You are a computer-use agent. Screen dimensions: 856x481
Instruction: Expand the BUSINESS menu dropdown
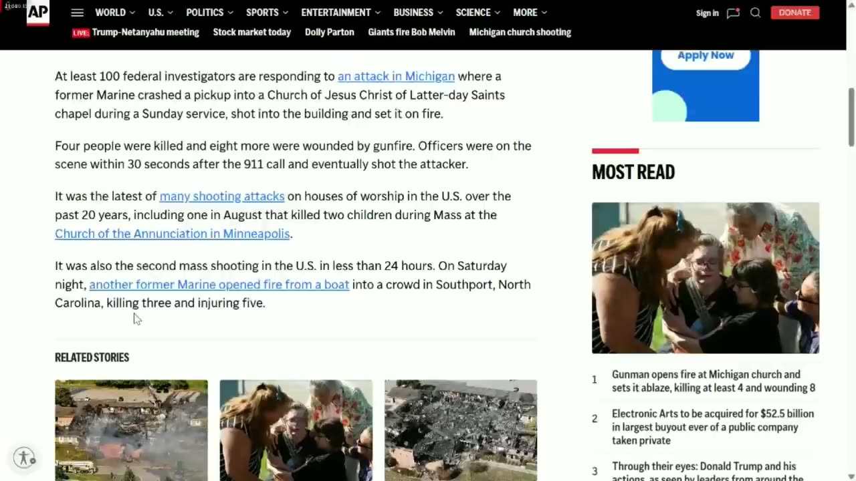click(418, 13)
